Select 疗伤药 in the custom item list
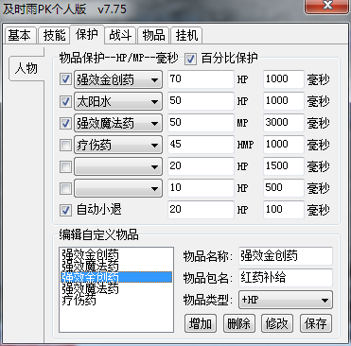Image resolution: width=351 pixels, height=346 pixels. tap(79, 301)
